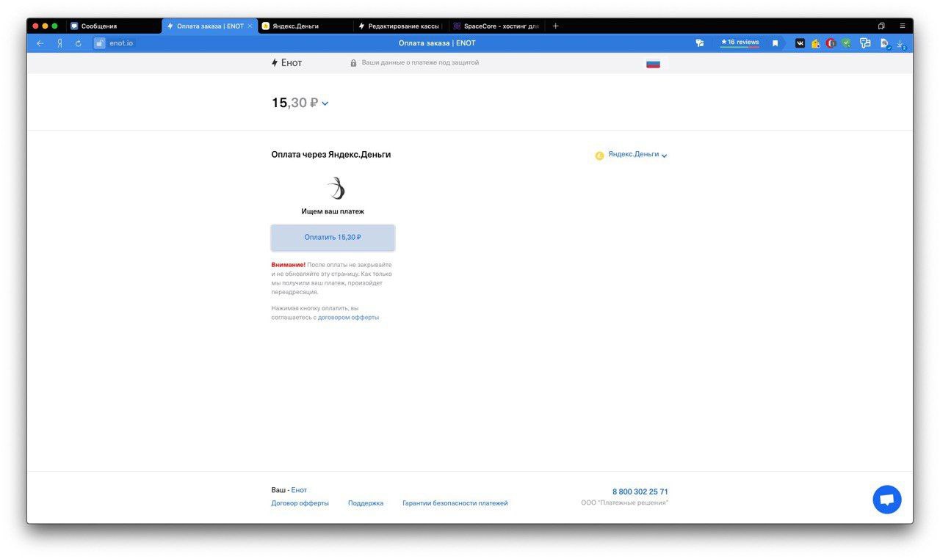
Task: Click the macOS green fullscreen window button
Action: 54,26
